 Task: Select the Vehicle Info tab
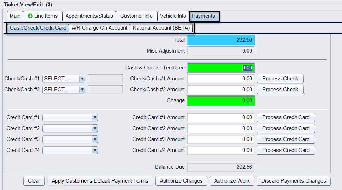point(173,16)
